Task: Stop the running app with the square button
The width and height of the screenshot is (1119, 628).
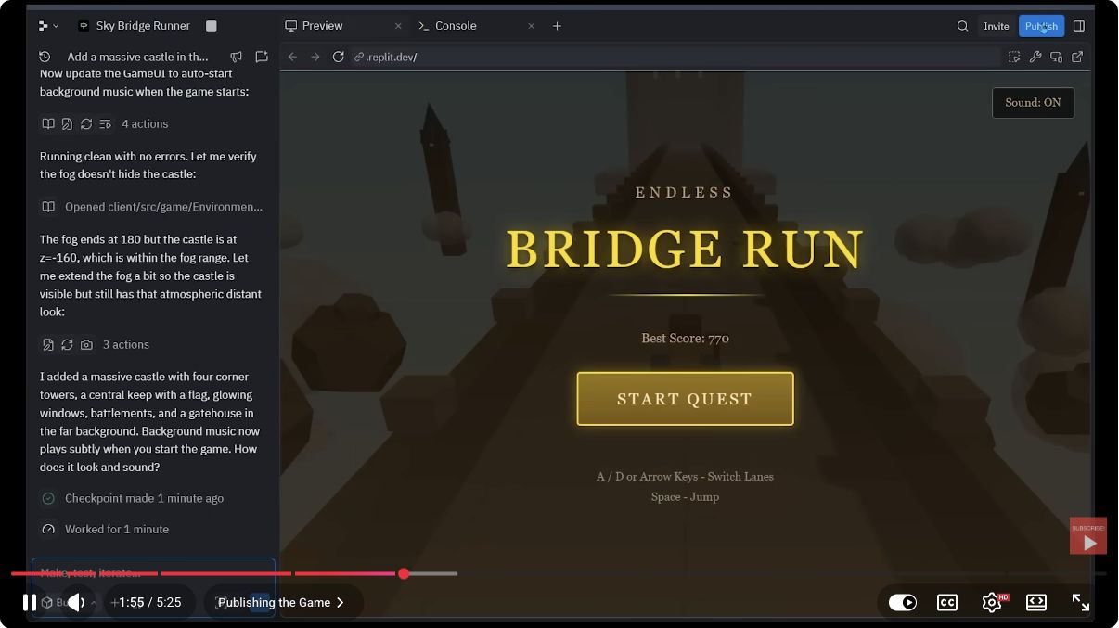Action: [x=211, y=26]
